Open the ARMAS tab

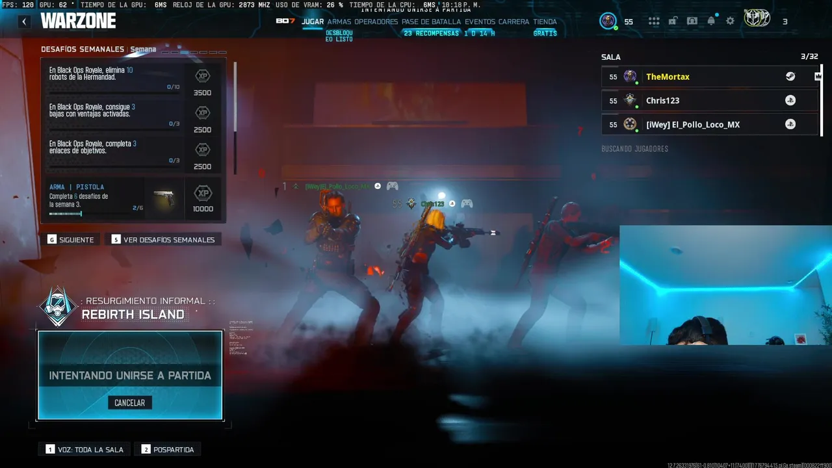(339, 21)
